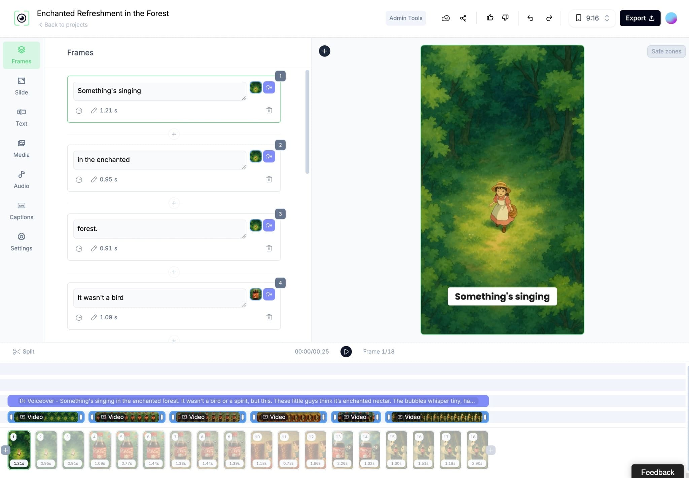Click the thumbs down icon
This screenshot has width=689, height=478.
(x=505, y=18)
